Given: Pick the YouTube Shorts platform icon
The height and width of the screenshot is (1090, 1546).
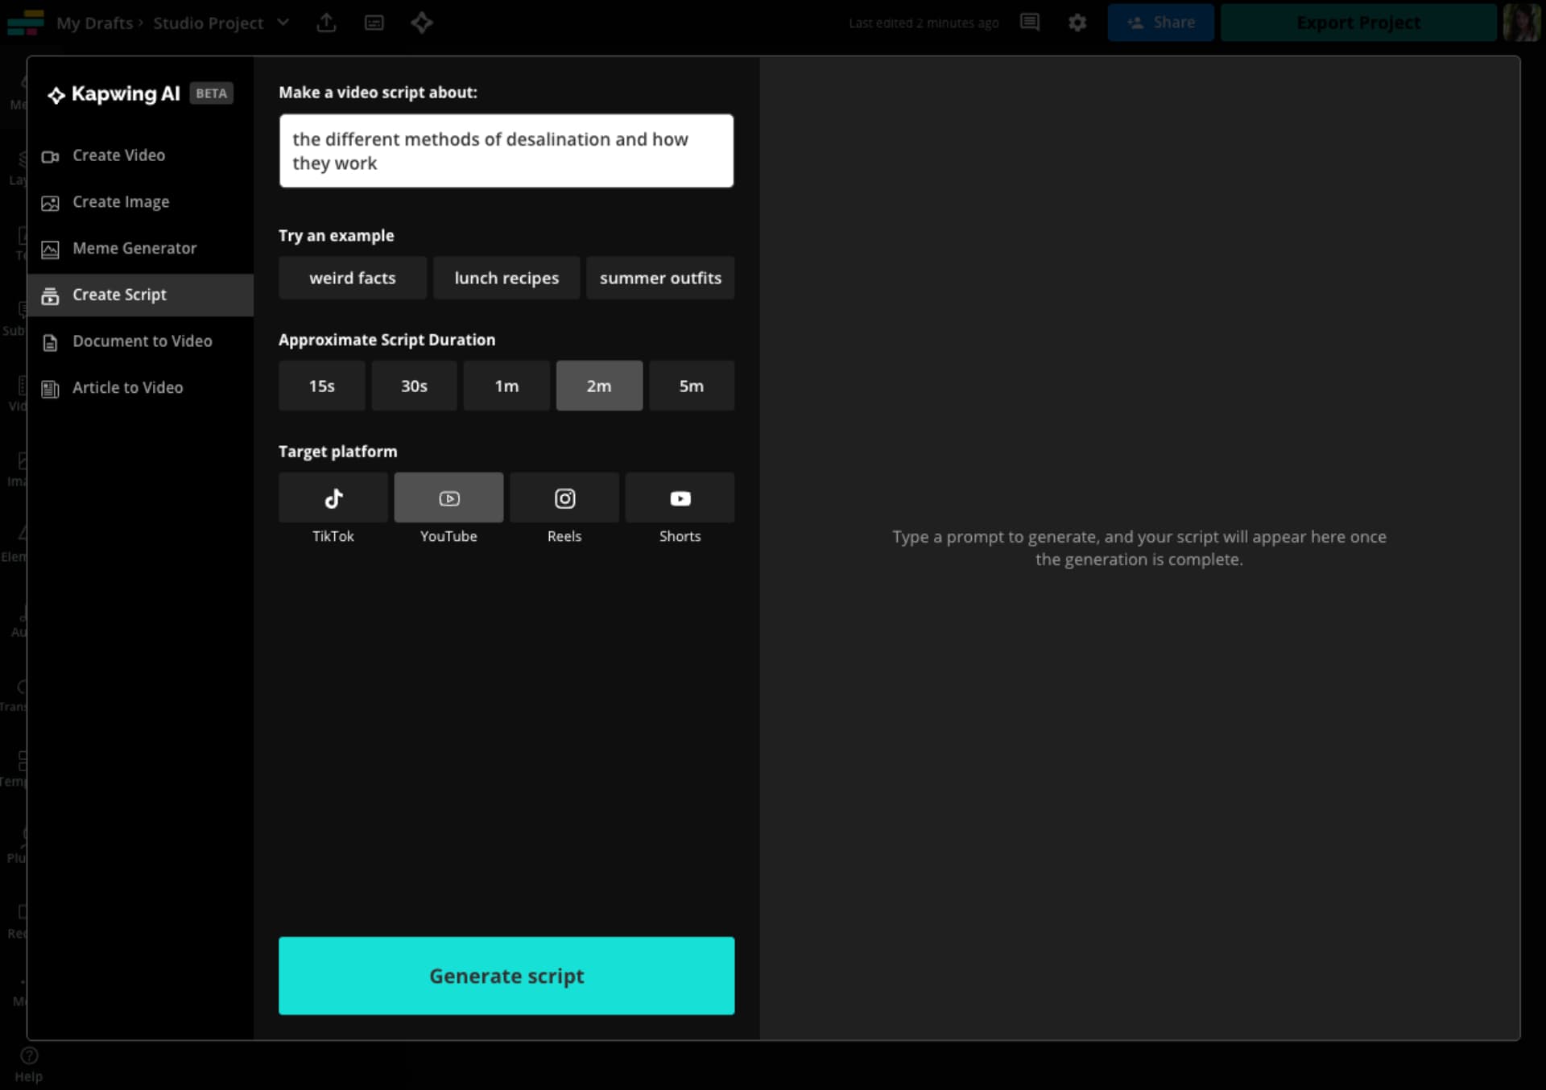Looking at the screenshot, I should (x=680, y=498).
